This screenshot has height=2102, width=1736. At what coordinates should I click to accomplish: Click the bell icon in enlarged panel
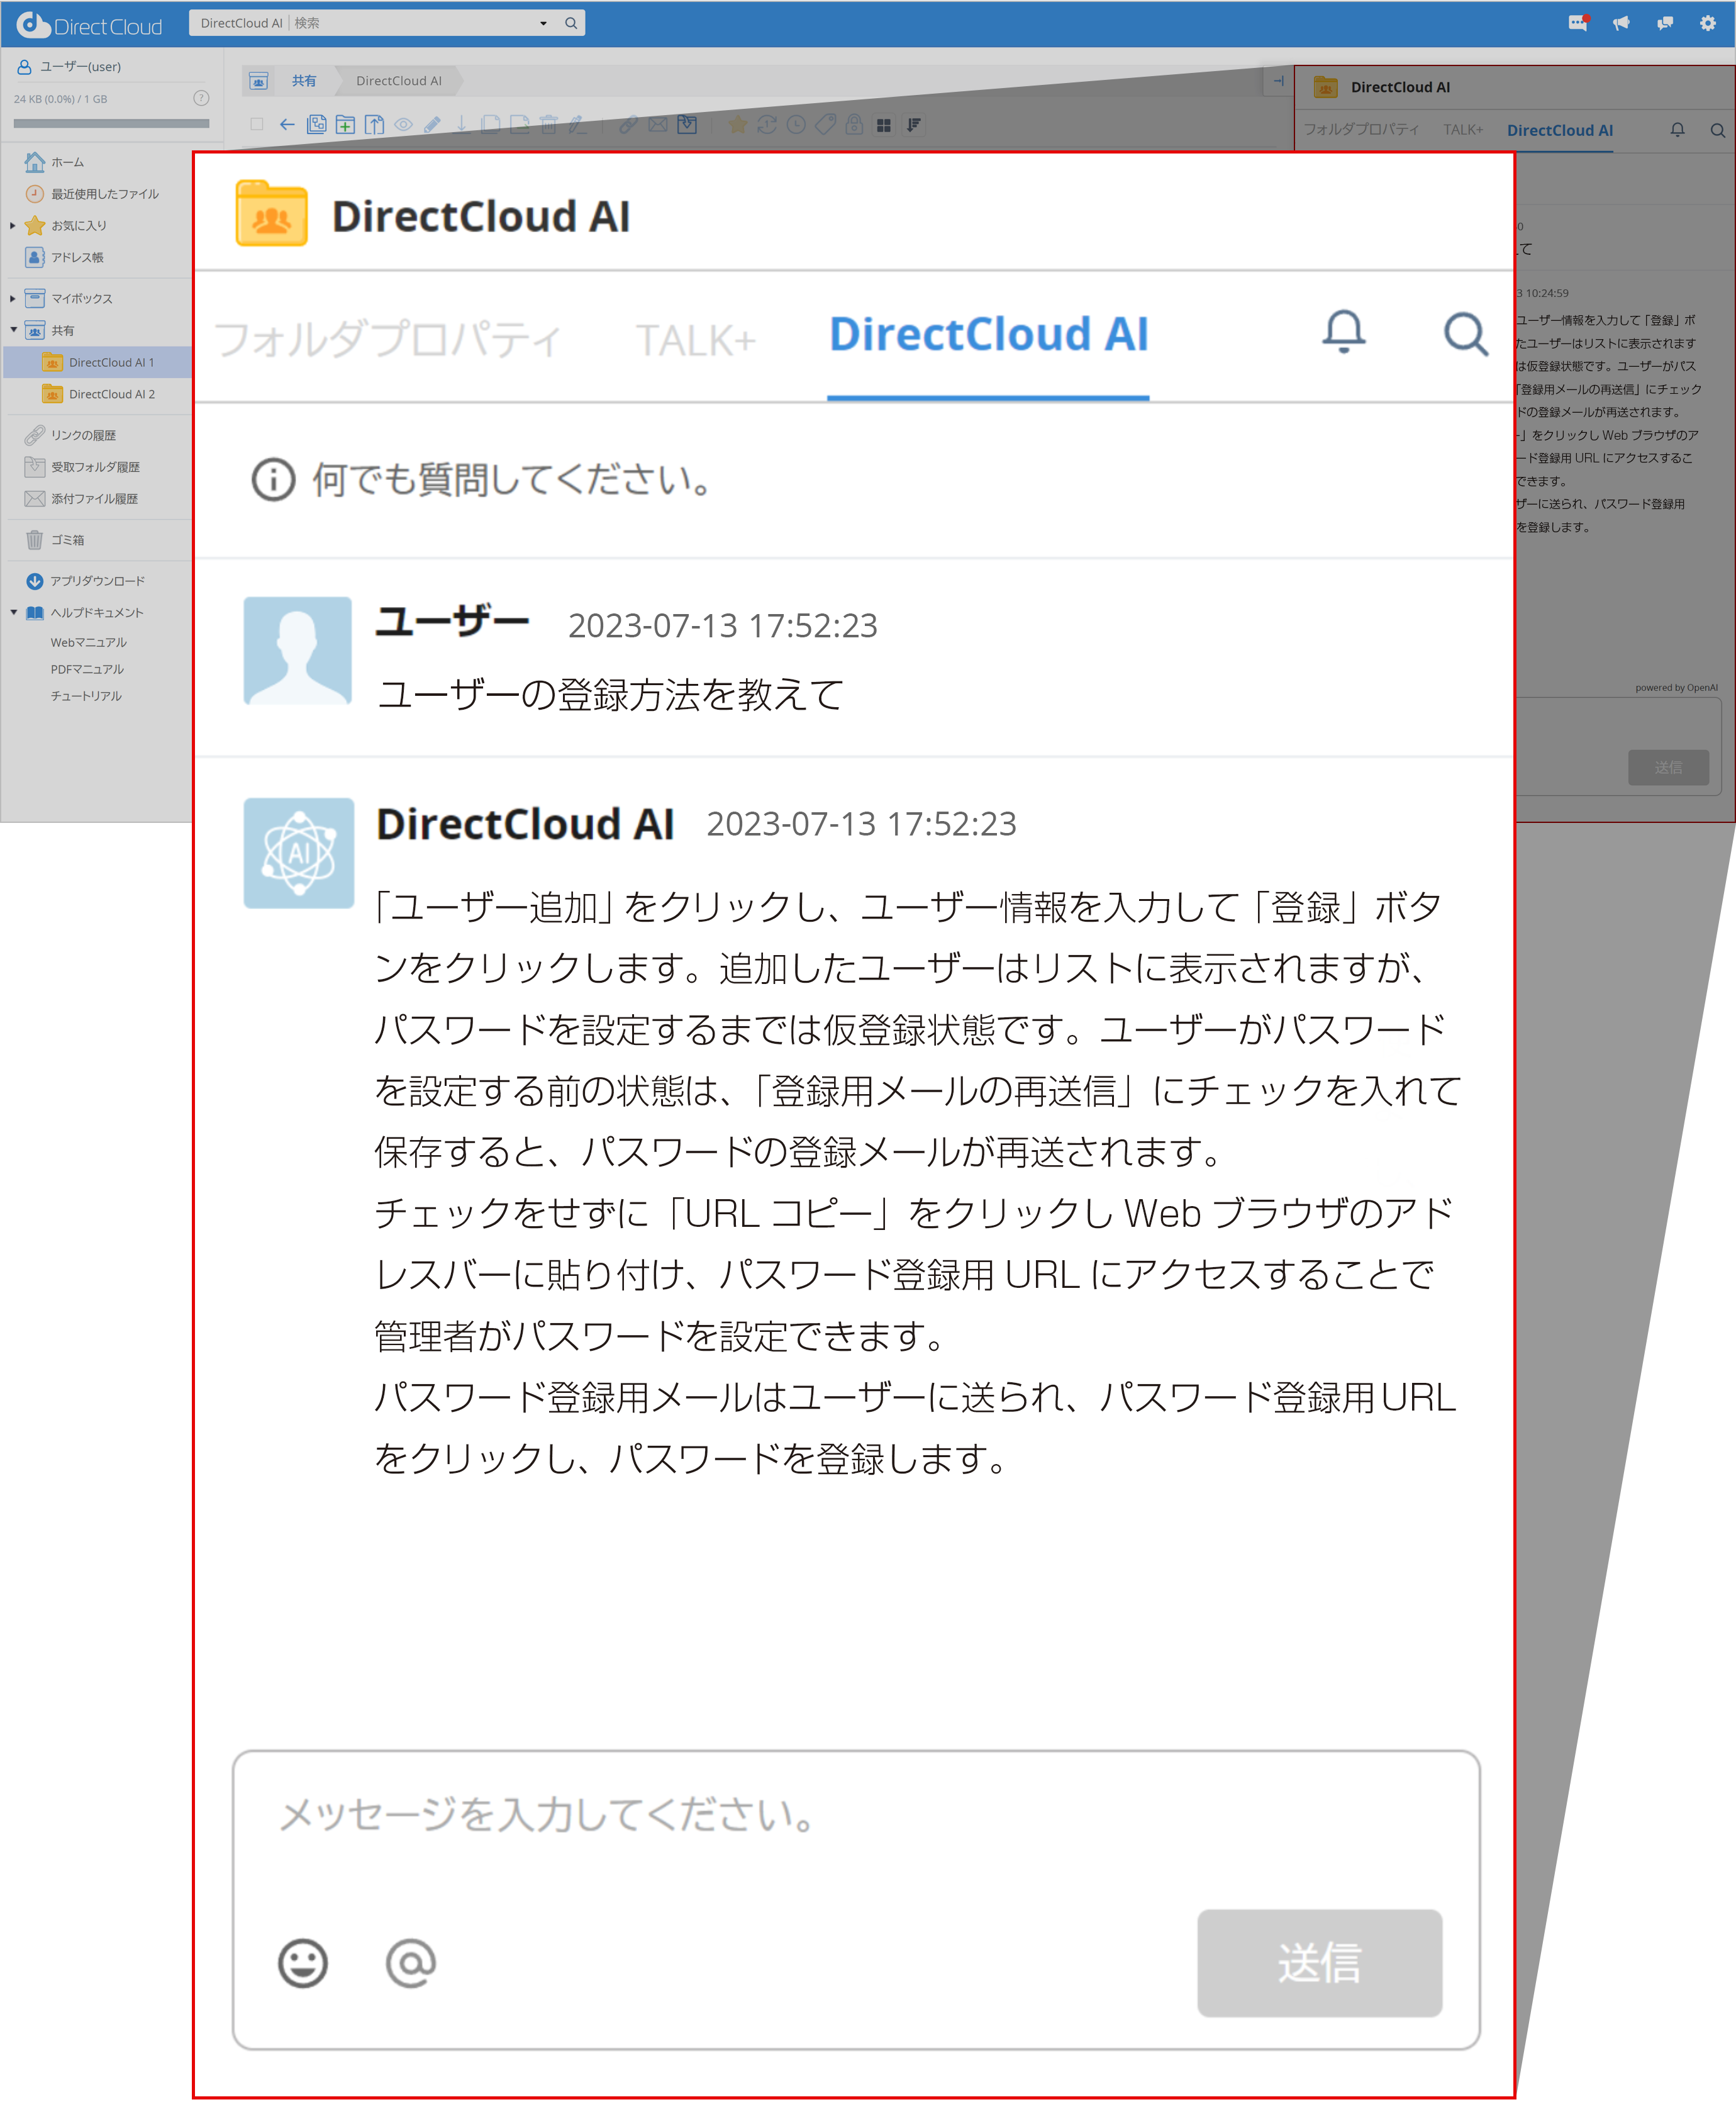tap(1344, 331)
